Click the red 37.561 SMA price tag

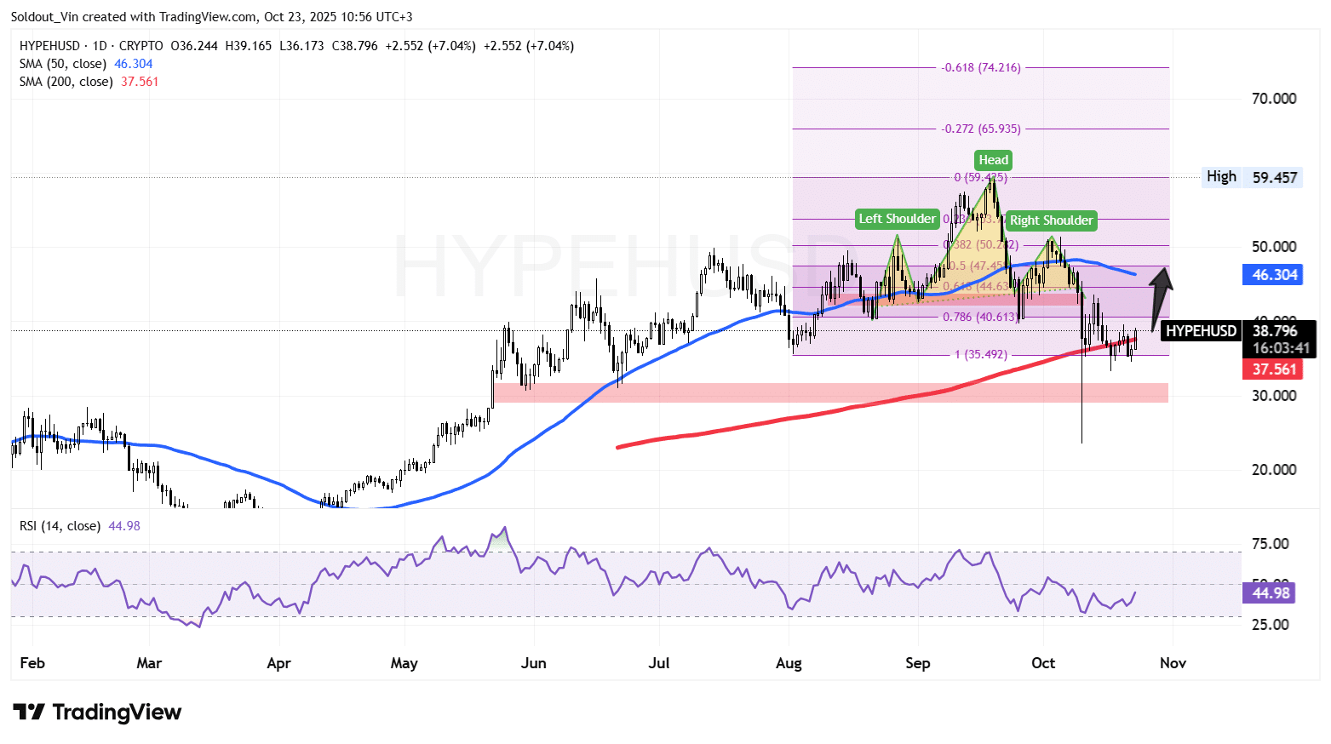(1274, 369)
